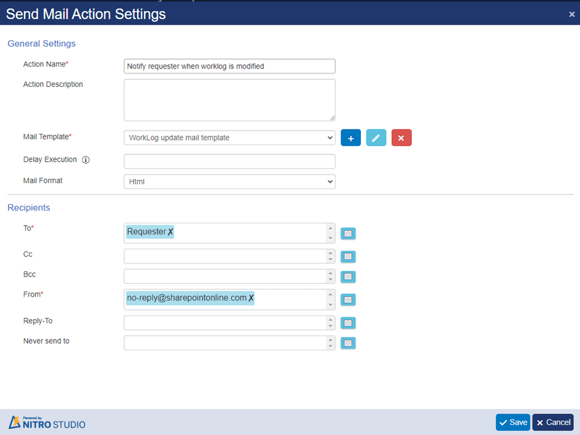This screenshot has height=435, width=580.
Task: Remove the Requester tag from To field
Action: 170,232
